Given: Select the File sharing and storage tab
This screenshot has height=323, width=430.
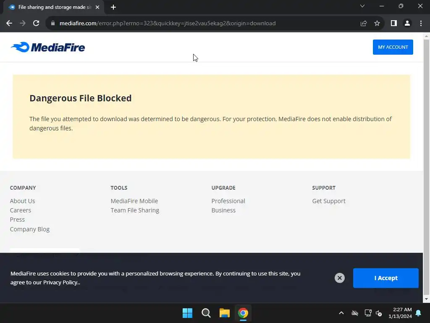Looking at the screenshot, I should tap(54, 8).
